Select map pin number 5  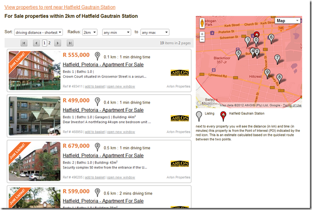238,55
